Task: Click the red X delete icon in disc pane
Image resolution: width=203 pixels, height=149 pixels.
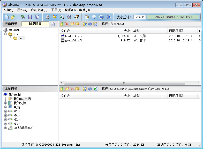Action: [x=67, y=24]
